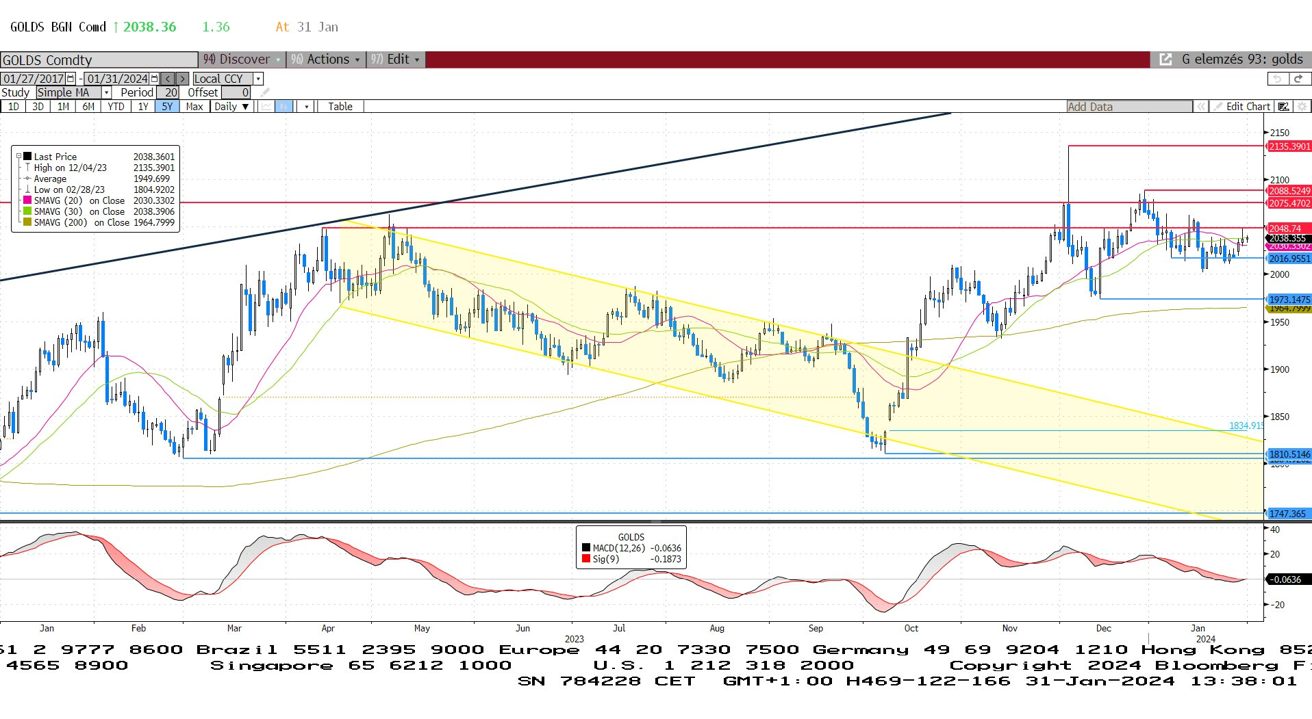Click the Offset value field

click(236, 92)
